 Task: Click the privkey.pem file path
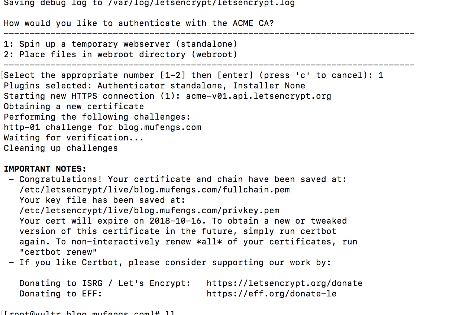point(149,211)
